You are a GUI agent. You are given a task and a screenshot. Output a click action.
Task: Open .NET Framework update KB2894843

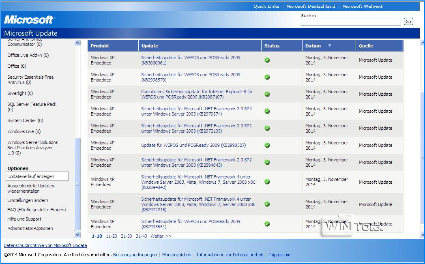point(196,162)
